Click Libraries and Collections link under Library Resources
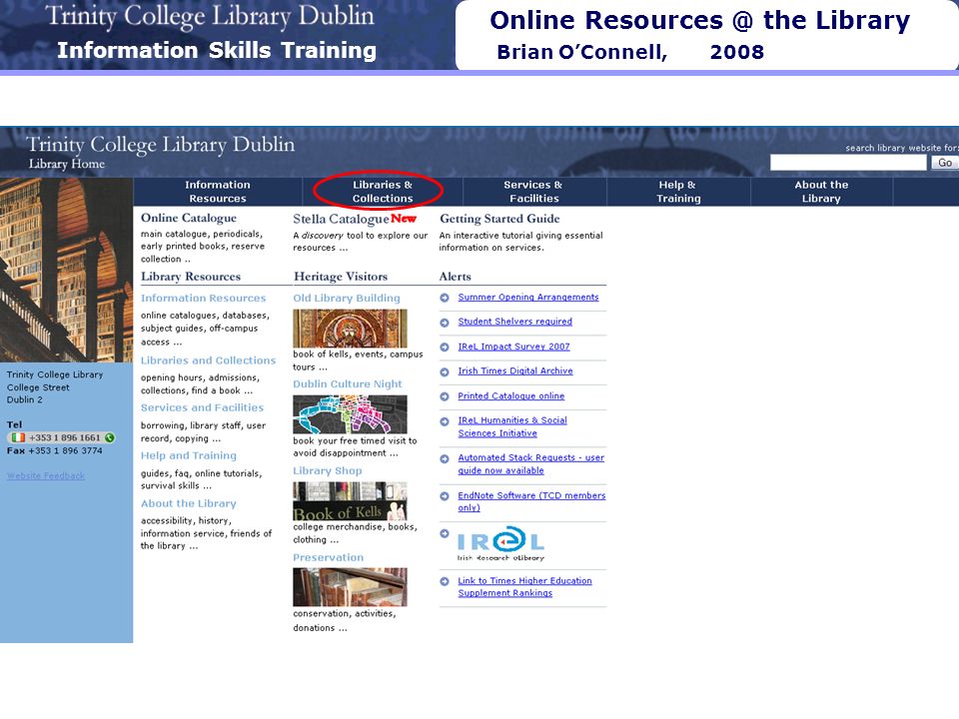This screenshot has height=719, width=959. click(208, 360)
